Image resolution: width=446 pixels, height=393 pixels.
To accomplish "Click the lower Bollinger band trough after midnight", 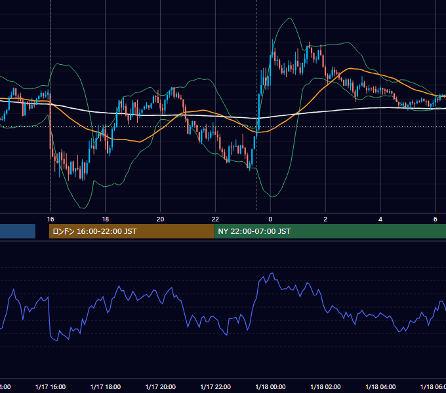I will tap(272, 196).
